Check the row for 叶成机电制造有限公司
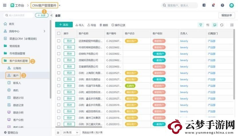This screenshot has width=238, height=136. point(59,47)
